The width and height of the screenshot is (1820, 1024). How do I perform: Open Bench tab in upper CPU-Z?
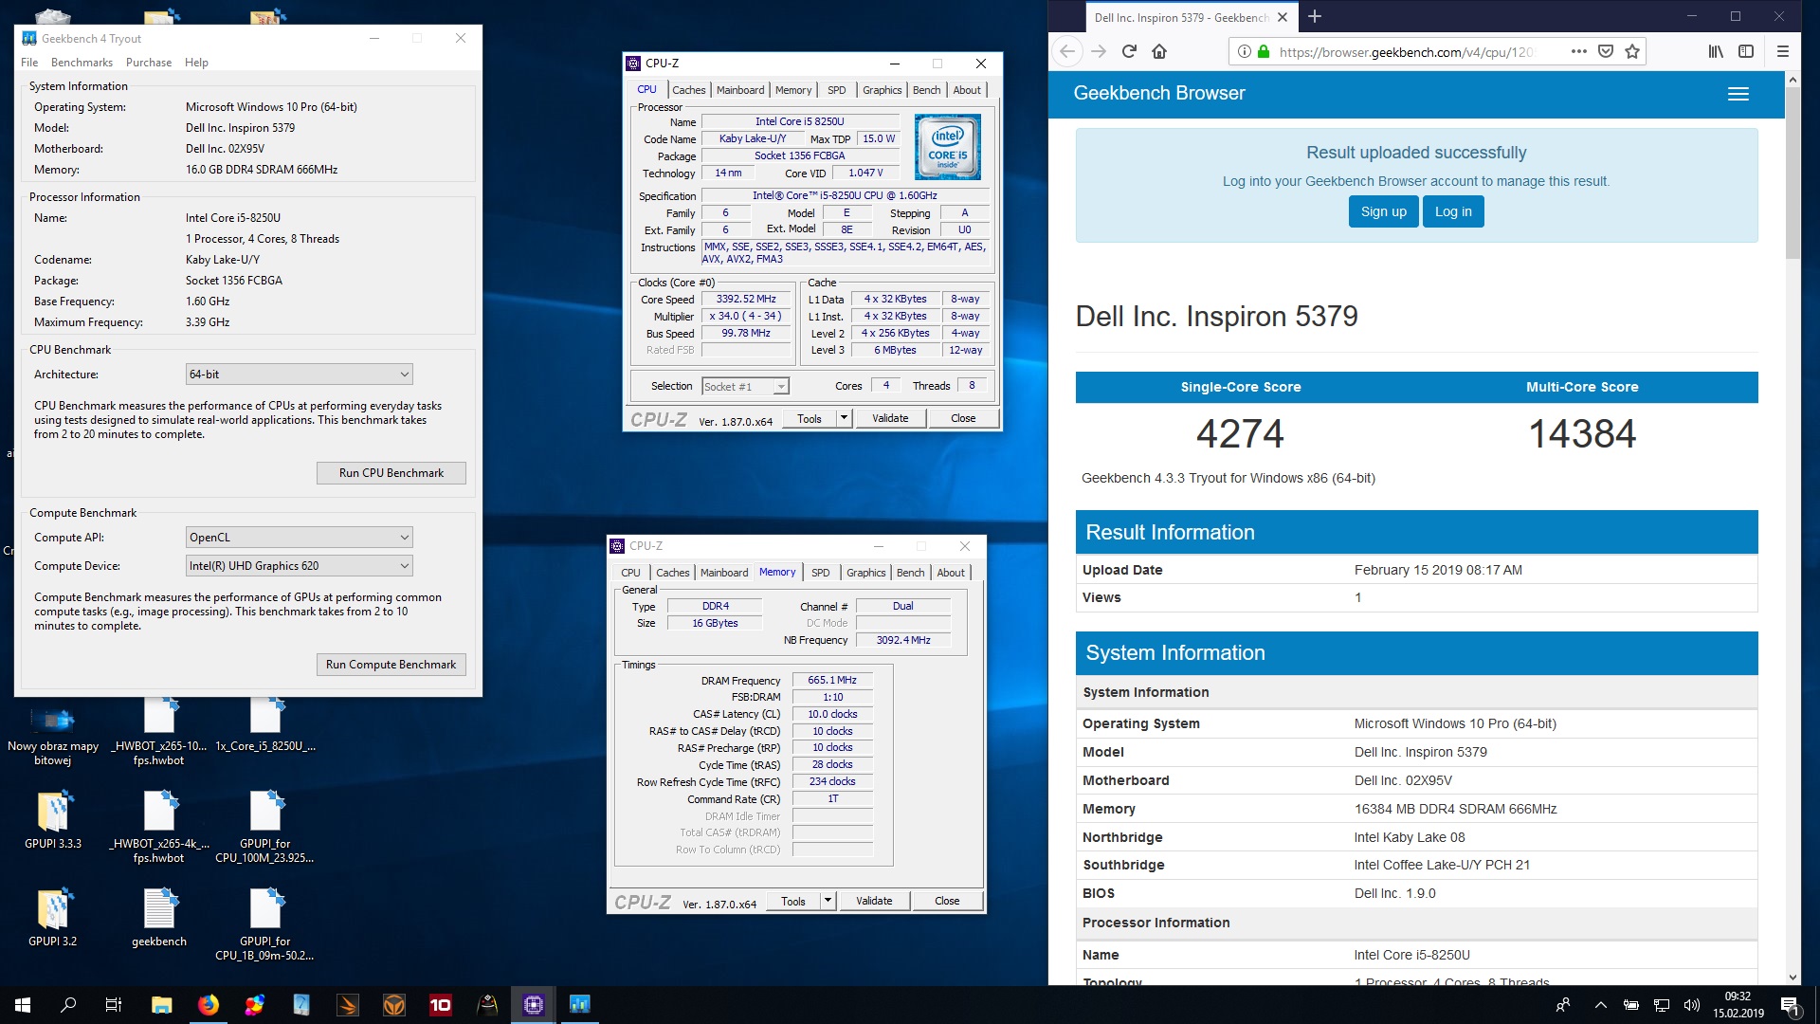(x=926, y=90)
